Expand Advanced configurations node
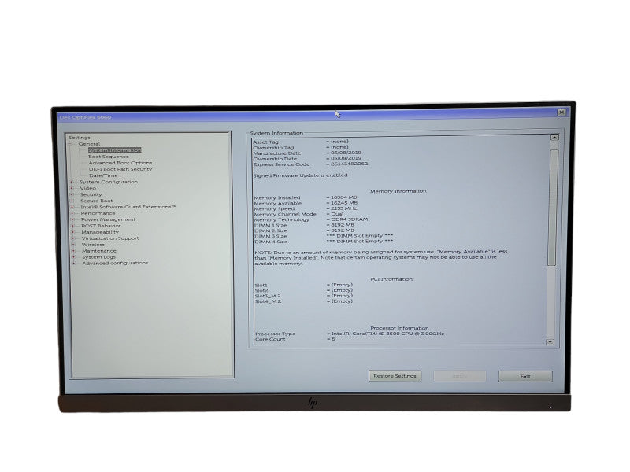The height and width of the screenshot is (472, 630). (74, 264)
